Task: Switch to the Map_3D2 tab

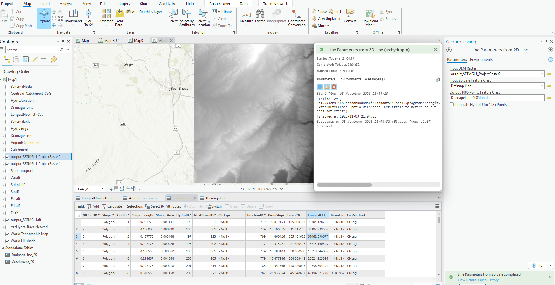Action: coord(111,40)
